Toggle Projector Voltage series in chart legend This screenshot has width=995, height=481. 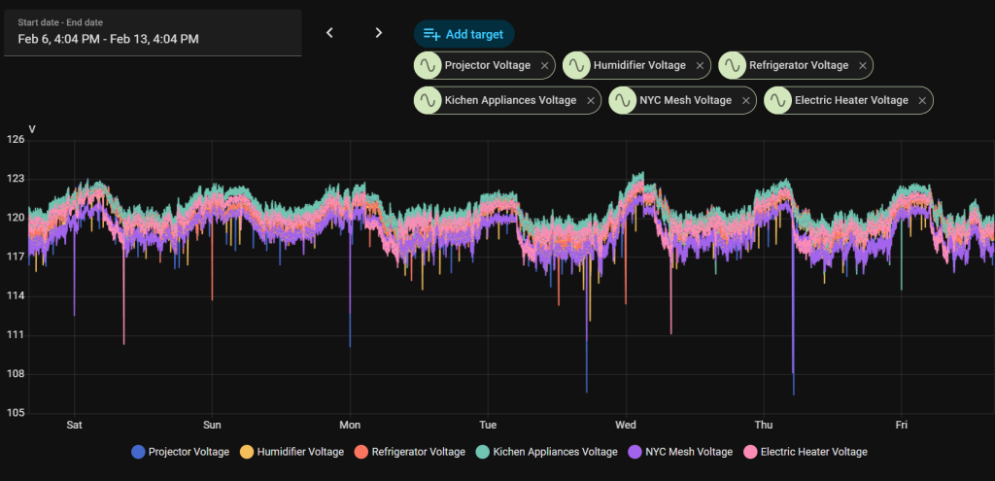(x=181, y=452)
